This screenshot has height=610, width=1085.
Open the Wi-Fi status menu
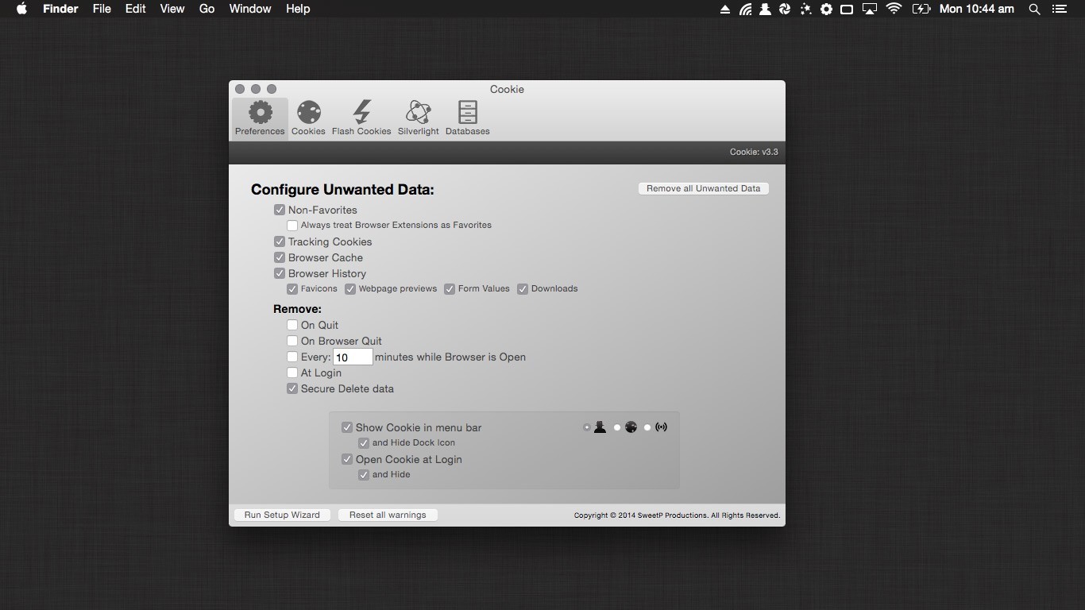click(x=894, y=9)
